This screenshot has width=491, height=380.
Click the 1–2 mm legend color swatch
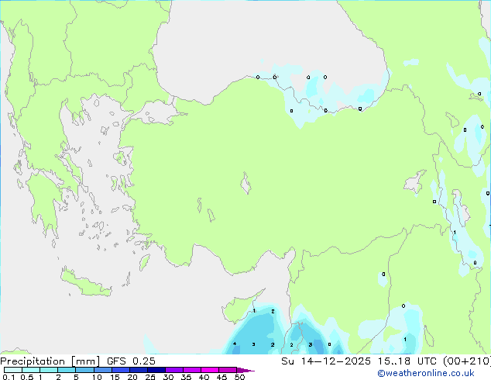pyautogui.click(x=49, y=370)
